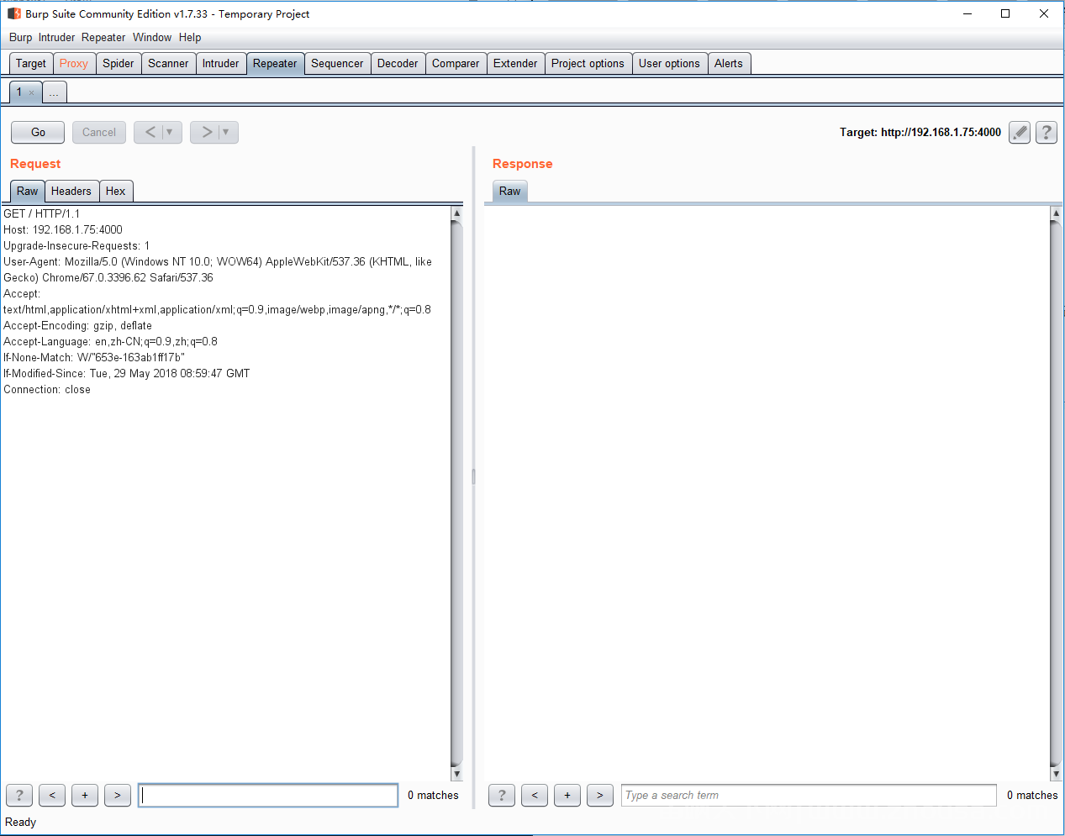Open the Window menu
1065x836 pixels.
point(152,37)
